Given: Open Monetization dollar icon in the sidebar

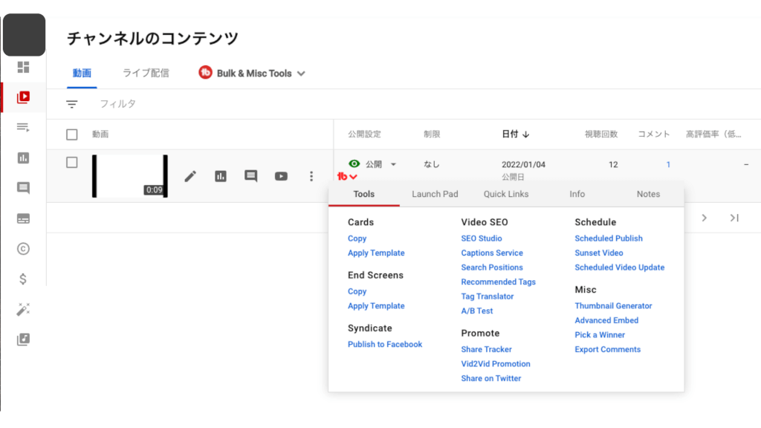Looking at the screenshot, I should tap(23, 279).
